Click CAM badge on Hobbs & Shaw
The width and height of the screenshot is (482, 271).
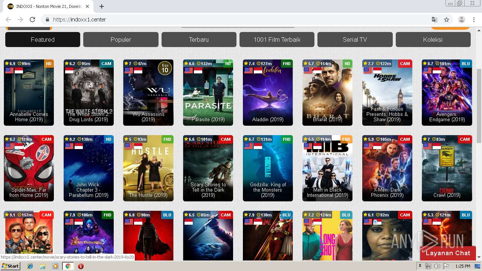click(405, 64)
